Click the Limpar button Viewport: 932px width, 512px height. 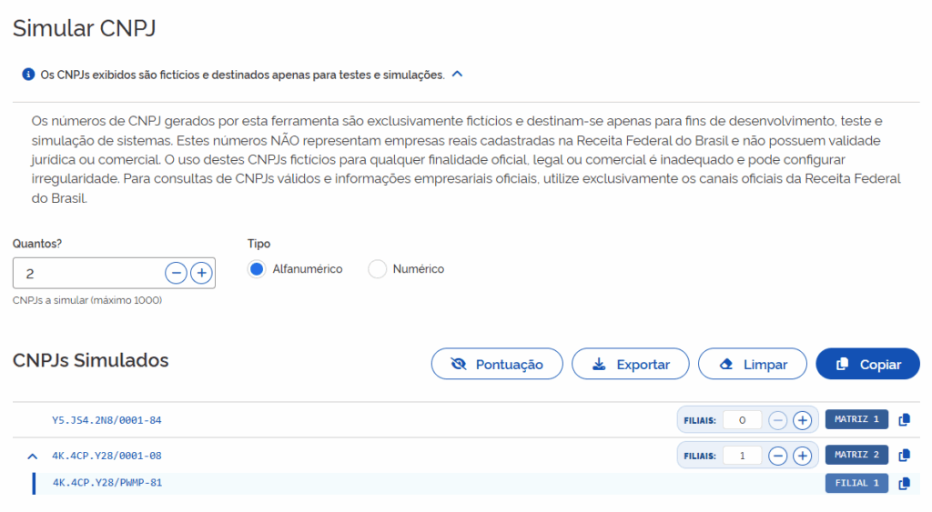click(x=752, y=364)
